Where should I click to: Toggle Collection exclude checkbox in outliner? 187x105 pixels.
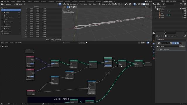point(181,9)
